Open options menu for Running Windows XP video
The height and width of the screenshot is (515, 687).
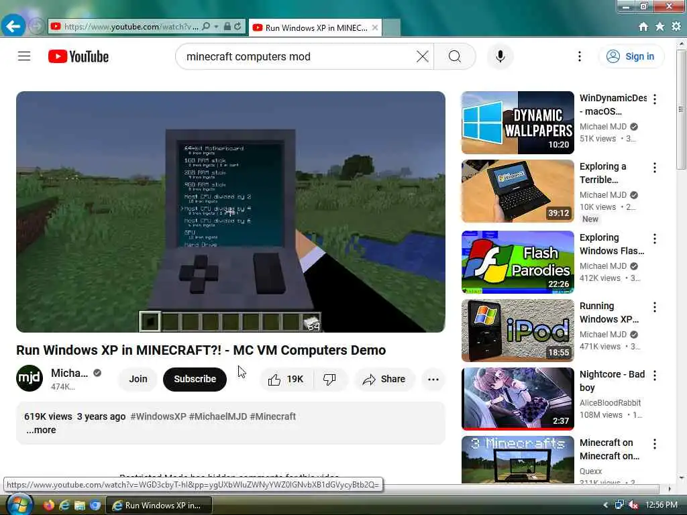pos(655,307)
